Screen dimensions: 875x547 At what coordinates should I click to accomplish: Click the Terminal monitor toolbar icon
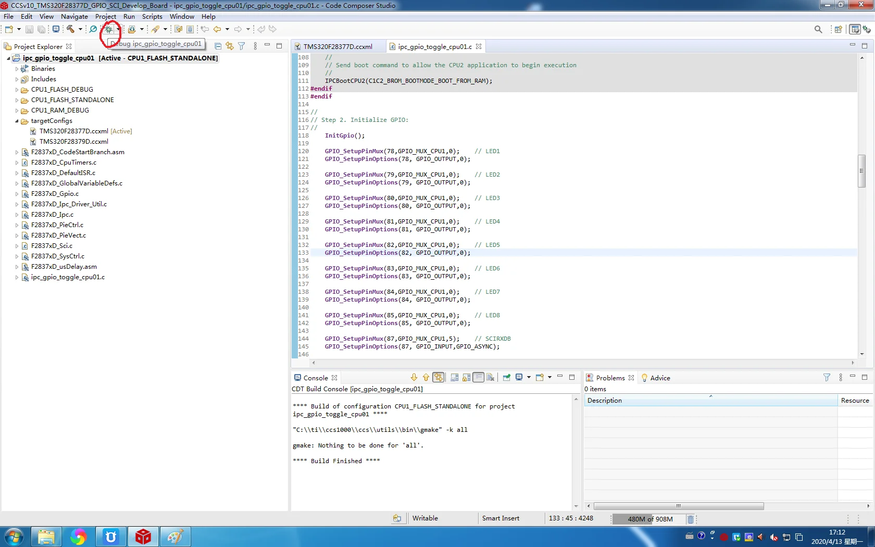tap(56, 29)
